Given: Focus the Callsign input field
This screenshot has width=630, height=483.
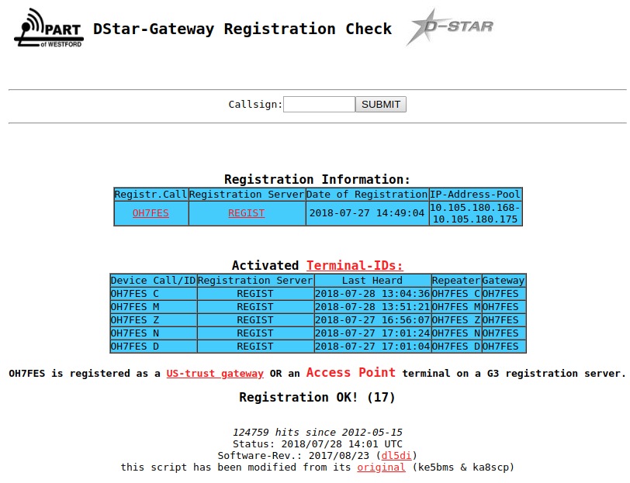Looking at the screenshot, I should [x=319, y=105].
